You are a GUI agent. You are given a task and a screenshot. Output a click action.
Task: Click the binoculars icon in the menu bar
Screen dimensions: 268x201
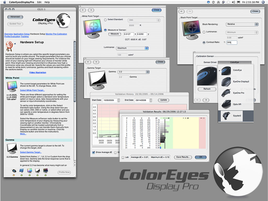tap(218, 2)
